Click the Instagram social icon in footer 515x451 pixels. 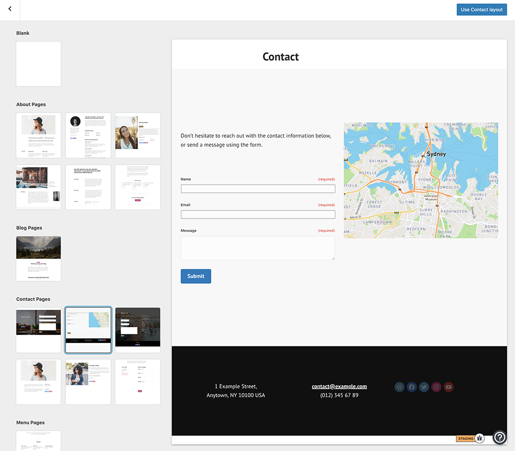tap(437, 387)
